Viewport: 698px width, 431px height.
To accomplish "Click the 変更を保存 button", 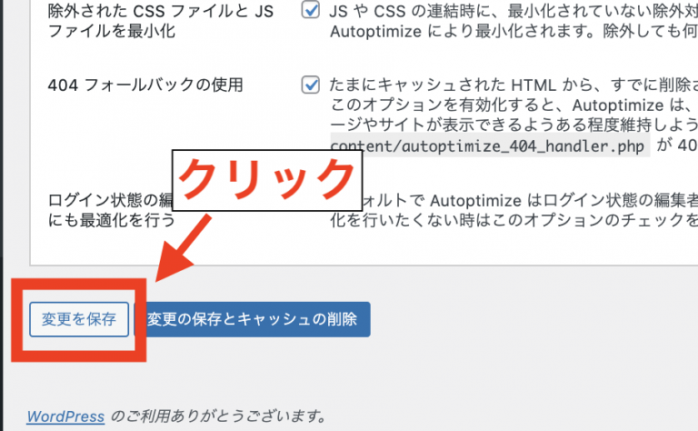I will (79, 319).
